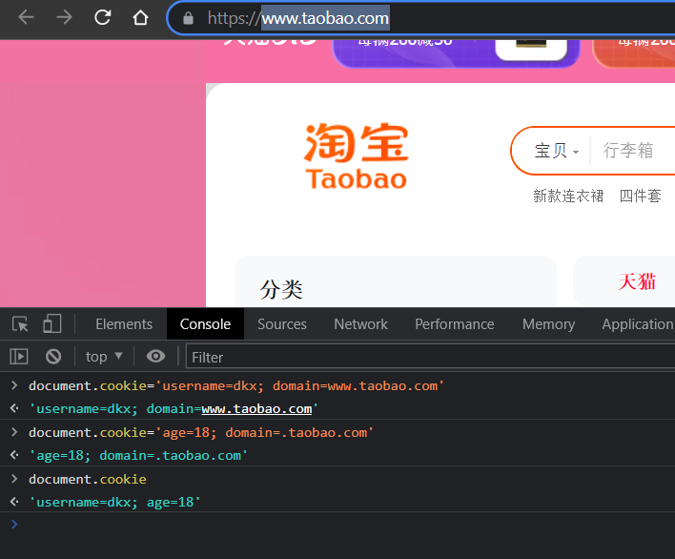Open the www.taobao.com link in console output
Viewport: 675px width, 559px height.
pyautogui.click(x=256, y=408)
